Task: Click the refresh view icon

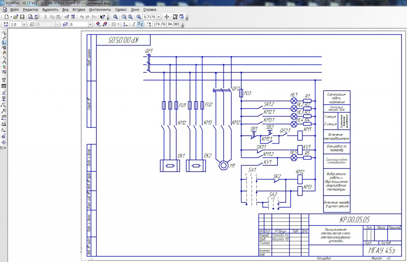Action: point(181,17)
